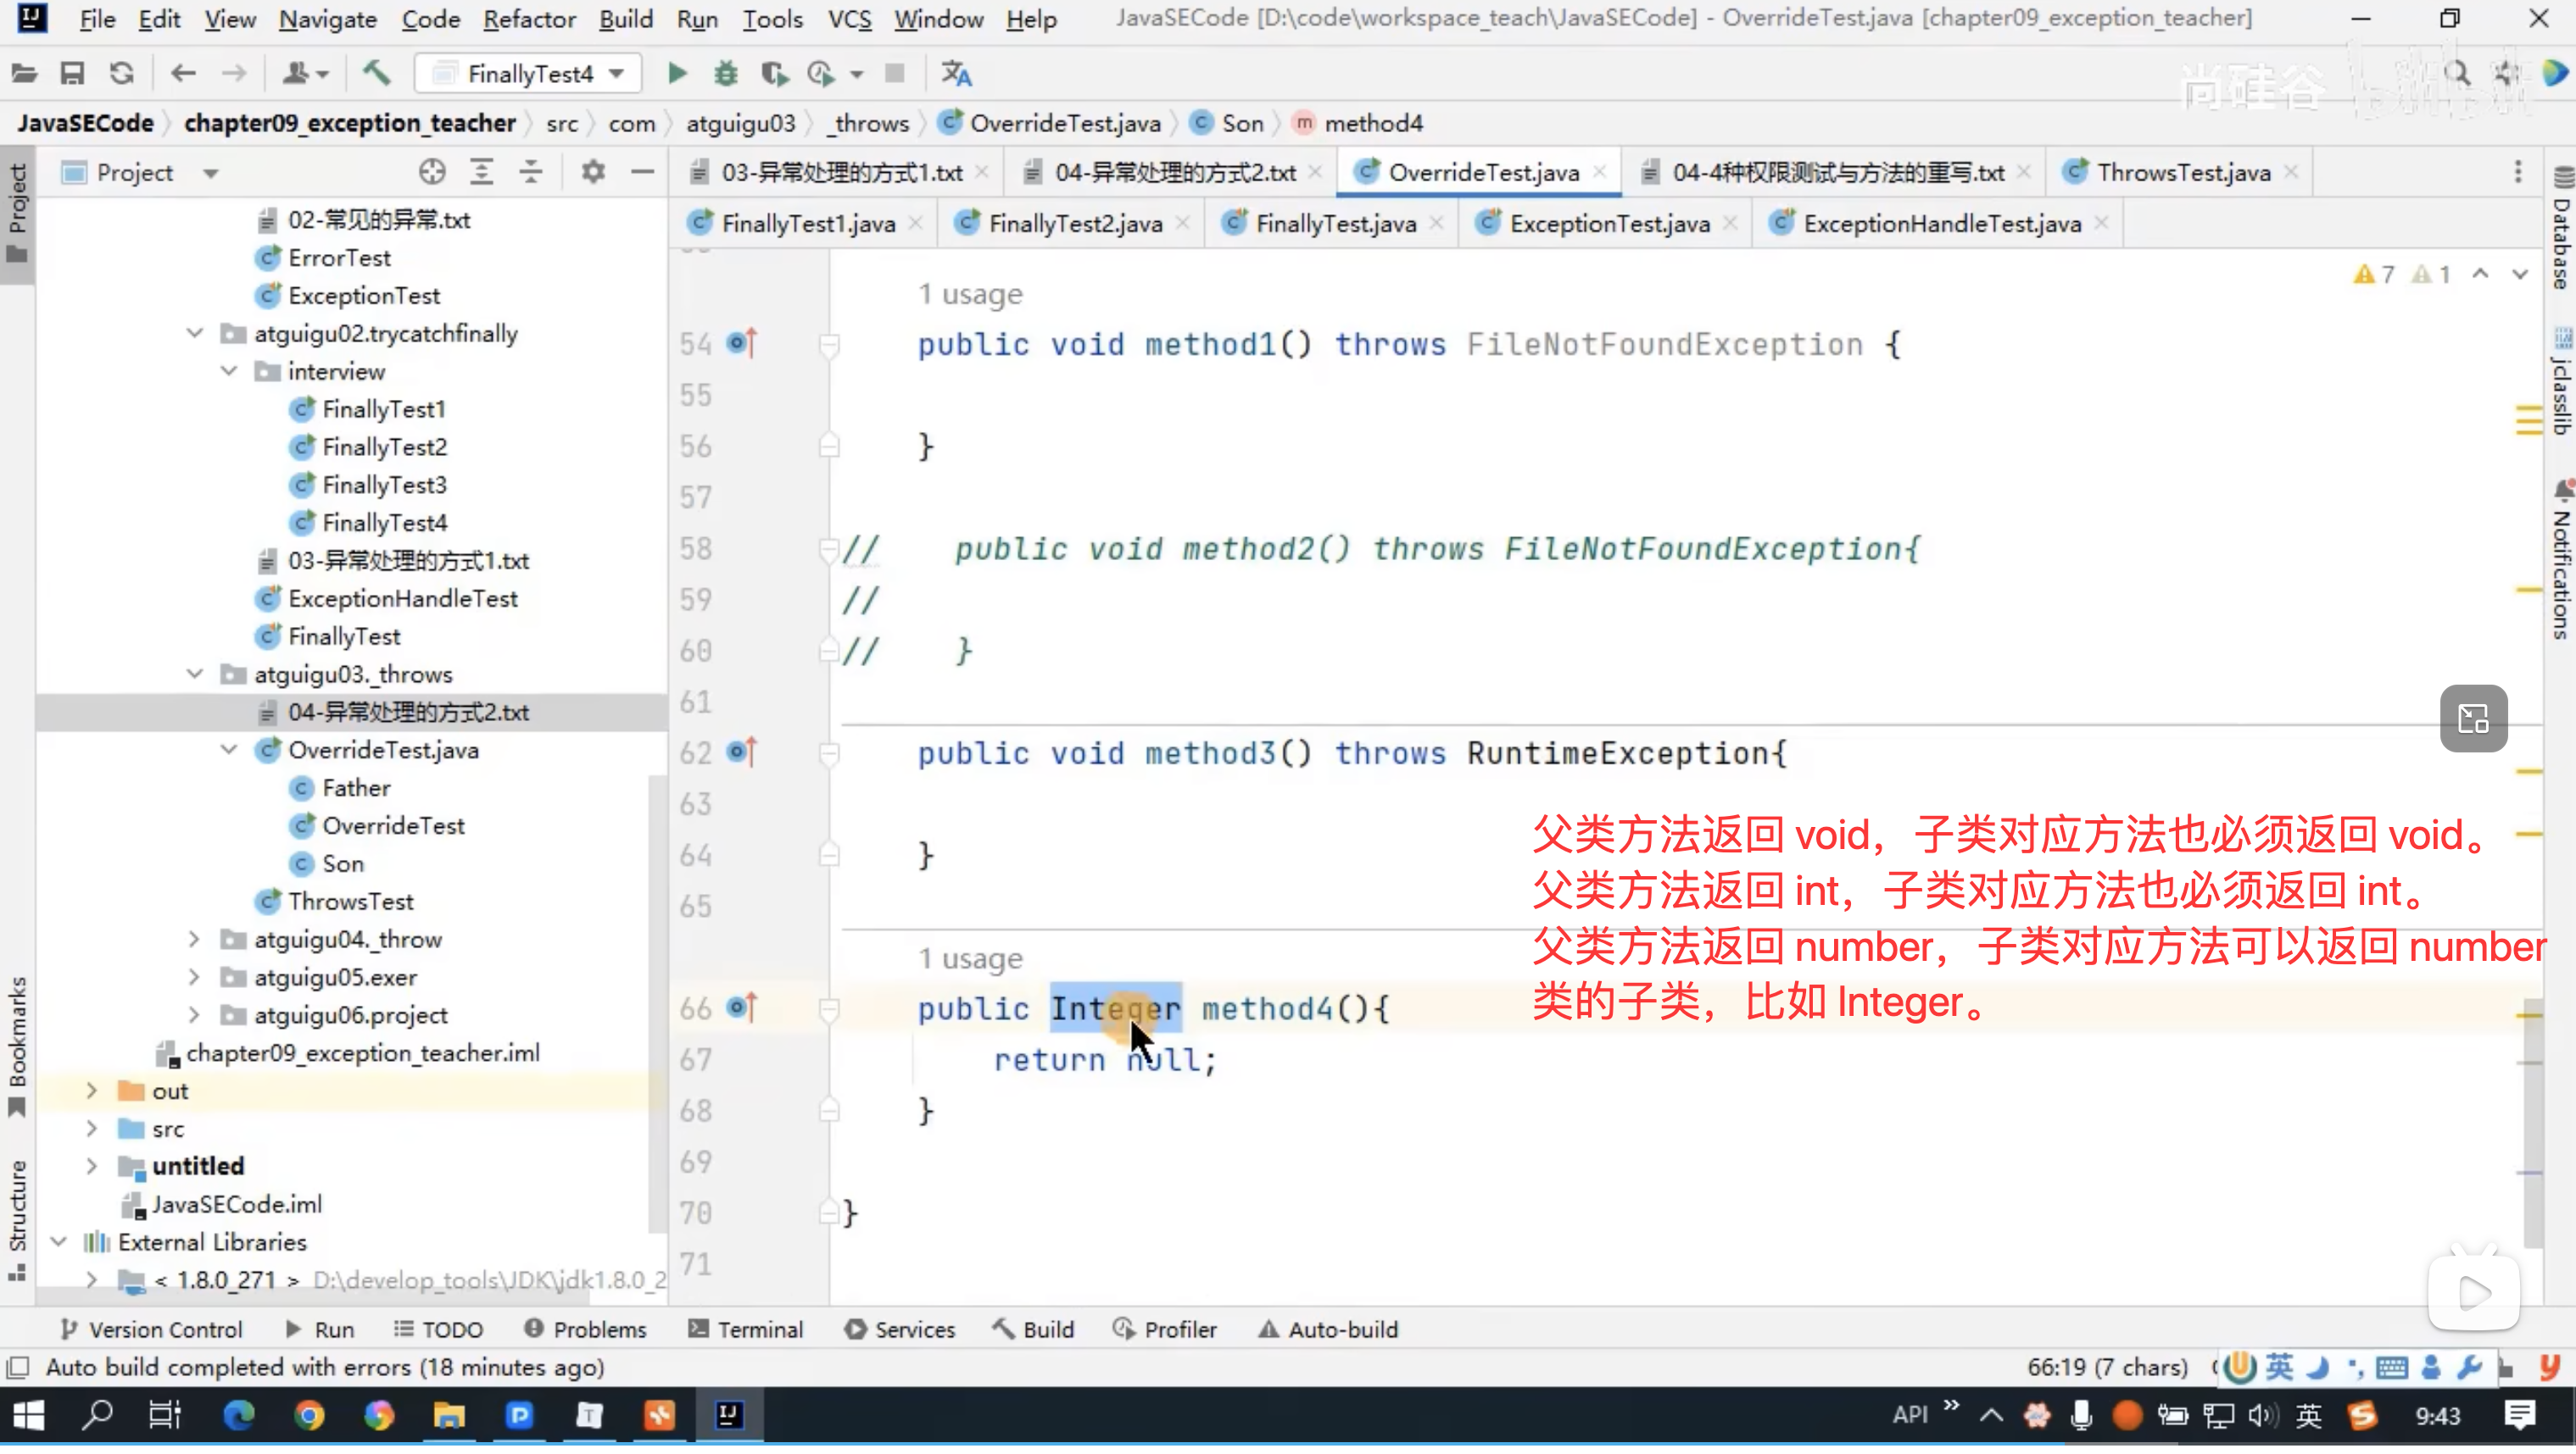2576x1454 pixels.
Task: Click the Debug bug icon
Action: point(726,73)
